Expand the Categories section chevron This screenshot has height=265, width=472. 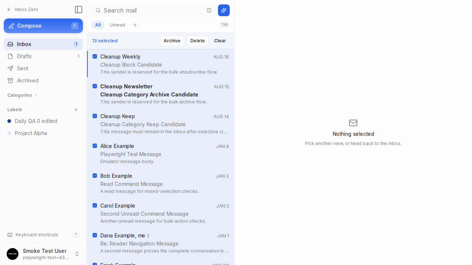coord(36,95)
